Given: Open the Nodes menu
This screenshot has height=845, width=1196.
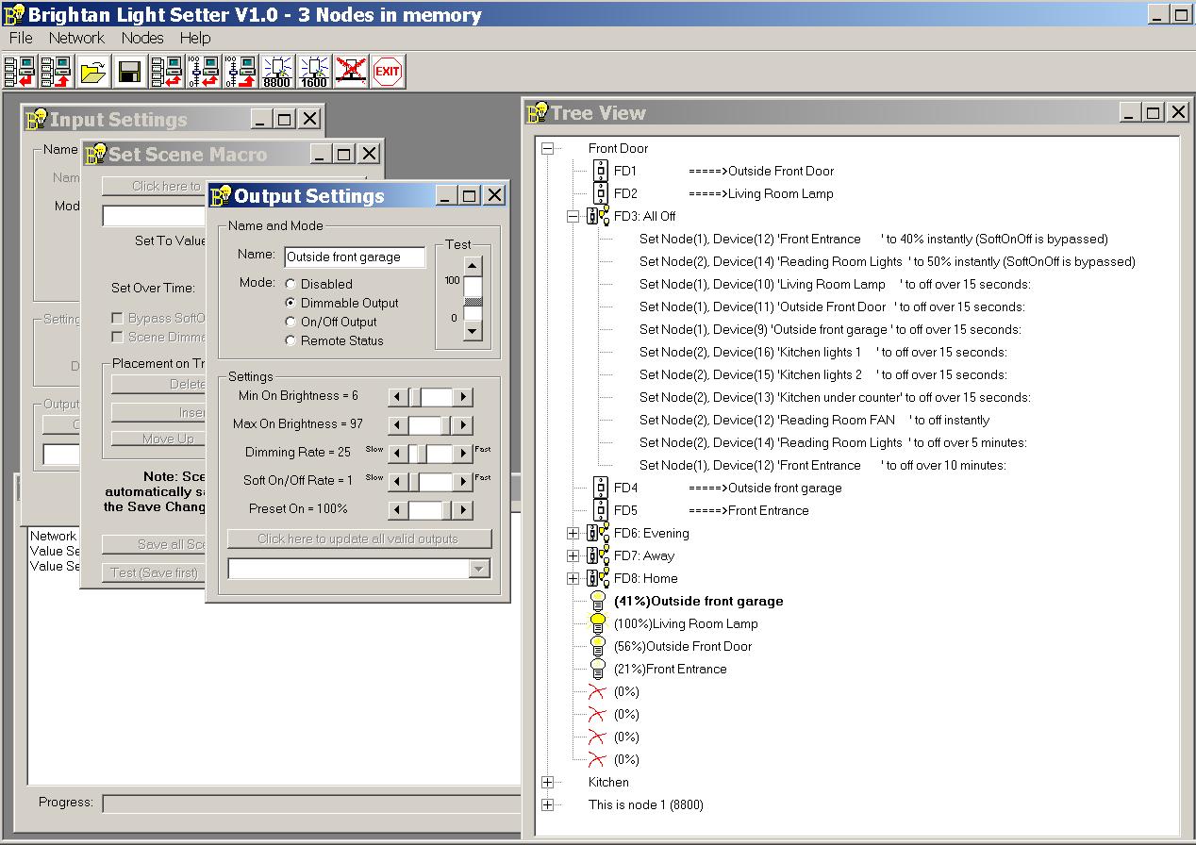Looking at the screenshot, I should coord(141,38).
